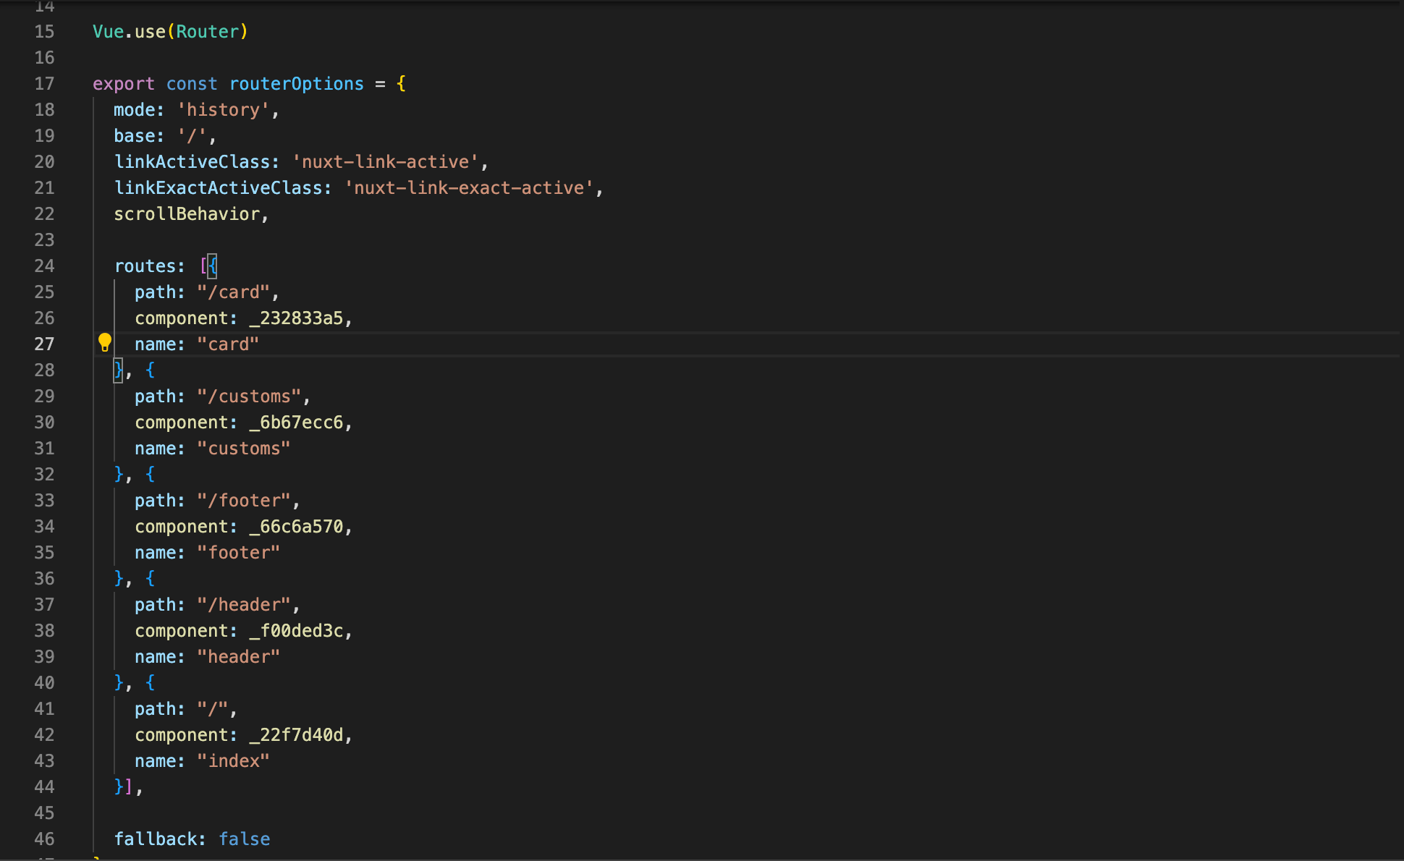Click the Router argument in Vue.use

coord(207,32)
